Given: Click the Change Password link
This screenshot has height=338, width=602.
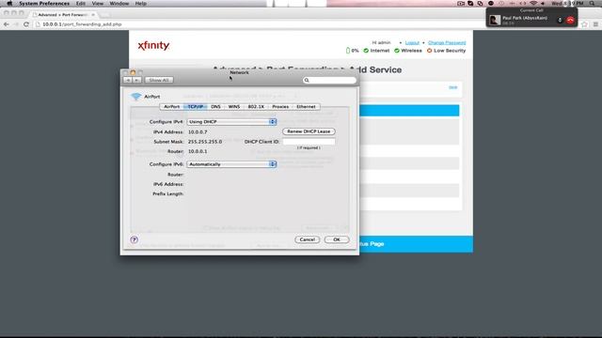Looking at the screenshot, I should (x=447, y=42).
